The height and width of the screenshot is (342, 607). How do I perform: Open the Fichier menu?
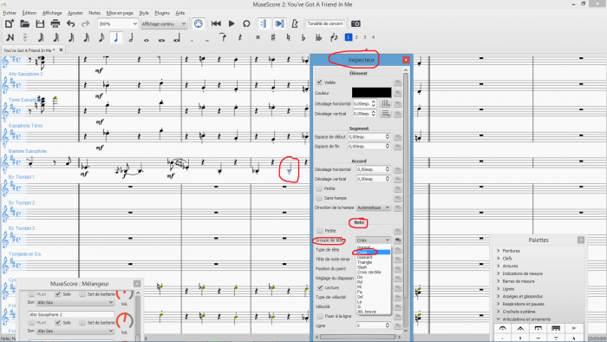(x=10, y=13)
